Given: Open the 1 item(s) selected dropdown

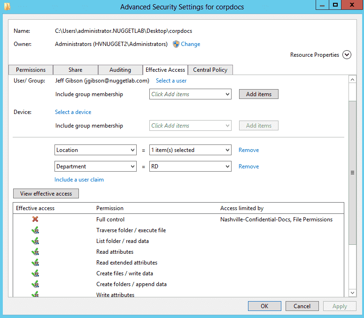Looking at the screenshot, I should 190,150.
